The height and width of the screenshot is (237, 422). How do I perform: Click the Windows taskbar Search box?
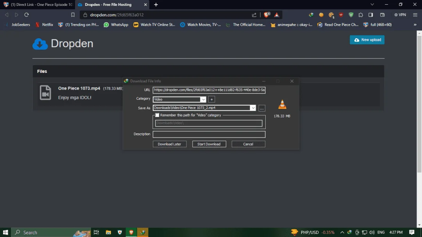tap(51, 232)
